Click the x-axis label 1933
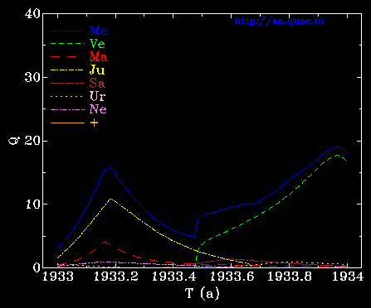This screenshot has width=371, height=308. click(x=58, y=277)
